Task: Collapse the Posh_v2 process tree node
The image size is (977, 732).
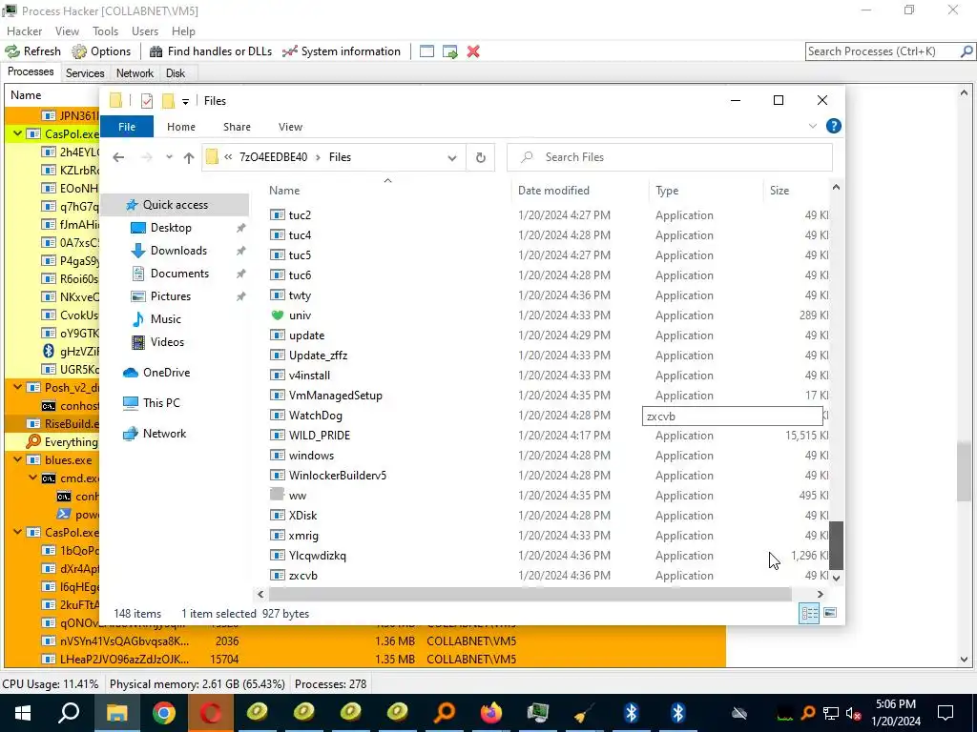Action: [17, 387]
